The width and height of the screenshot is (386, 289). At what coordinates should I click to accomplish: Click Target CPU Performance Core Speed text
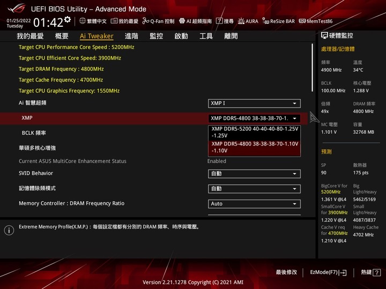tap(76, 47)
